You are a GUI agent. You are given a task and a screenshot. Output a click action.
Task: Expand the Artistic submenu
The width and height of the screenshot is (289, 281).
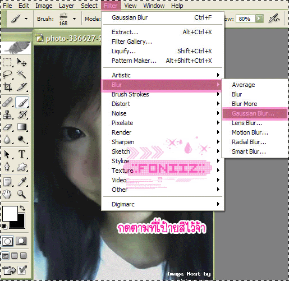pyautogui.click(x=162, y=75)
